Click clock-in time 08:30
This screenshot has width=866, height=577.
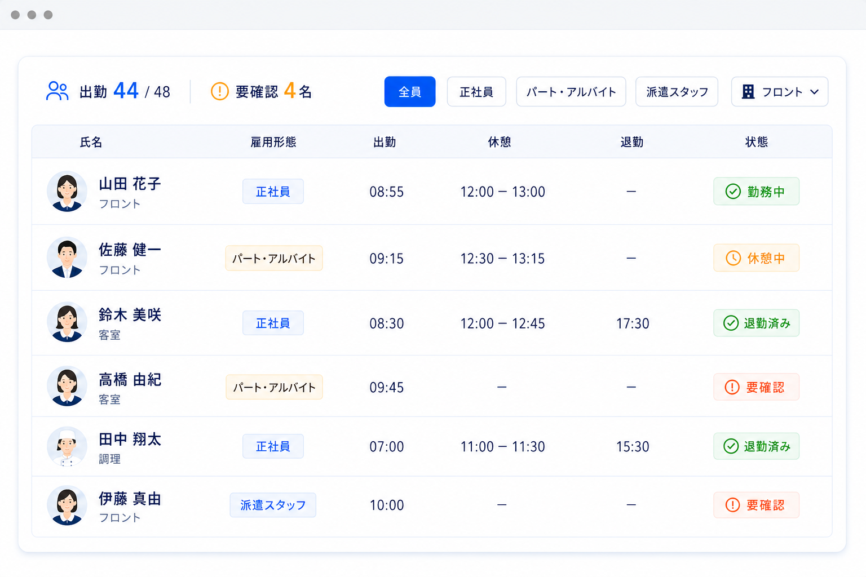click(x=387, y=323)
